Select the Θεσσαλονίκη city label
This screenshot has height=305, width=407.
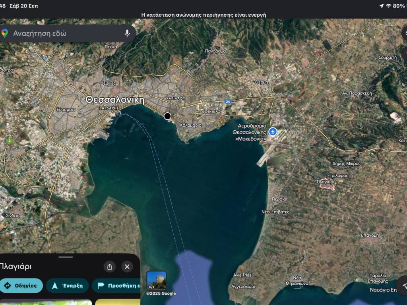(x=114, y=100)
